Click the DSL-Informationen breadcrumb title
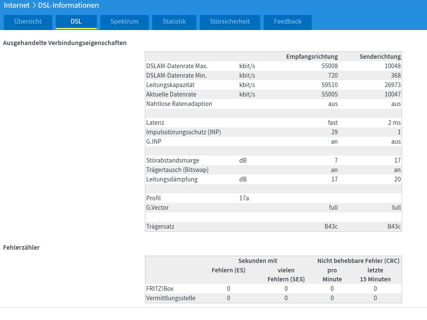This screenshot has width=427, height=320. coord(68,5)
